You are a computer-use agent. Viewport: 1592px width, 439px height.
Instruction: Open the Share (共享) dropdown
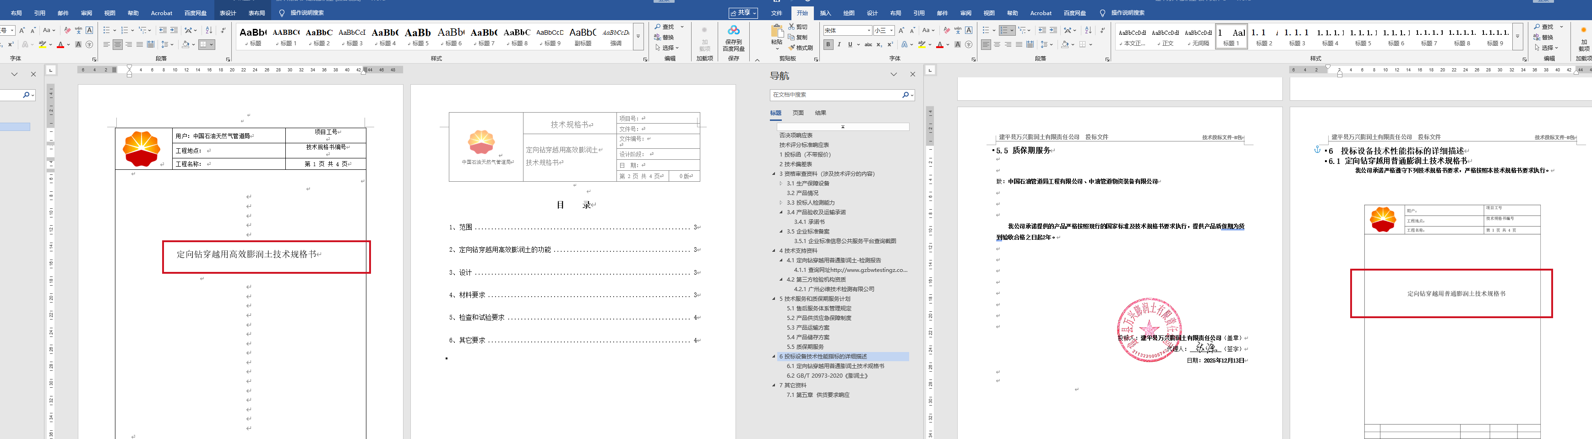[x=743, y=13]
